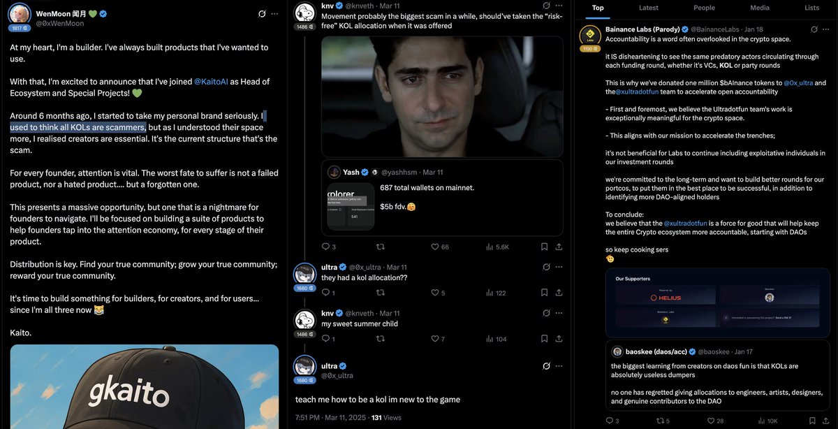Bookmark ultra's 'they had a kol allocation' reply

point(544,293)
